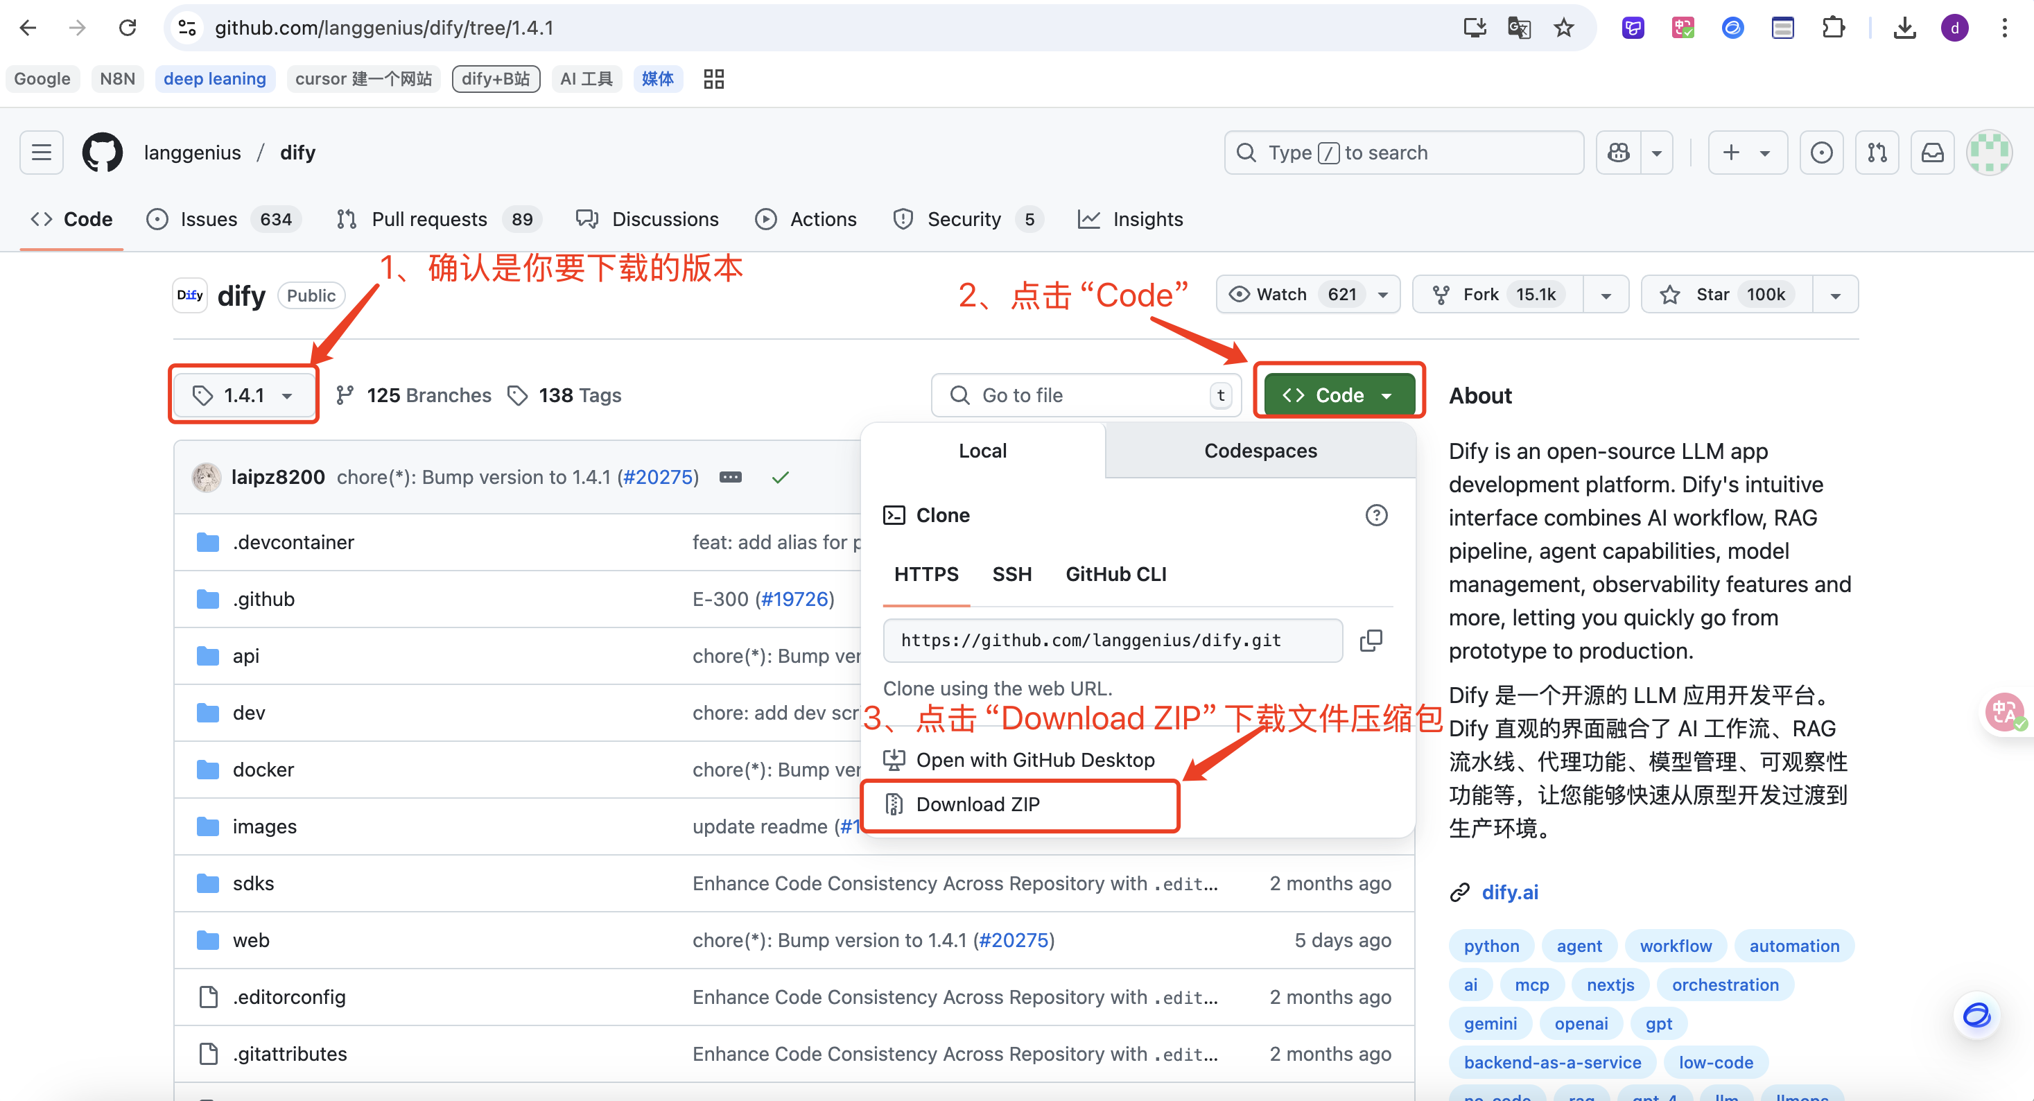Viewport: 2034px width, 1101px height.
Task: Open the GitHub hamburger navigation menu
Action: (x=41, y=153)
